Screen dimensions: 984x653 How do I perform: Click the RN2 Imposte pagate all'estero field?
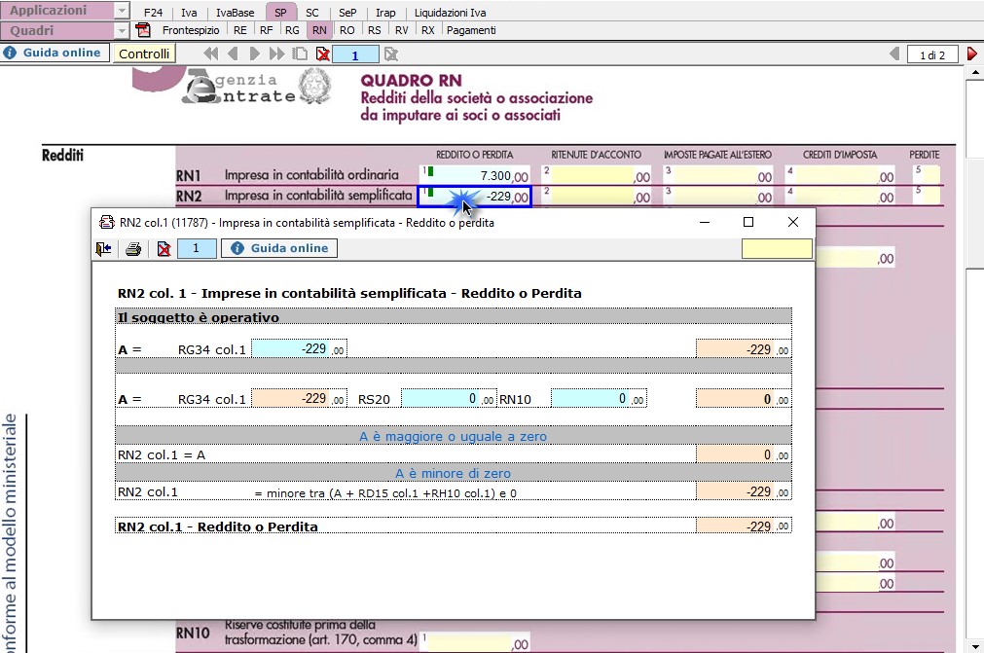pos(718,197)
